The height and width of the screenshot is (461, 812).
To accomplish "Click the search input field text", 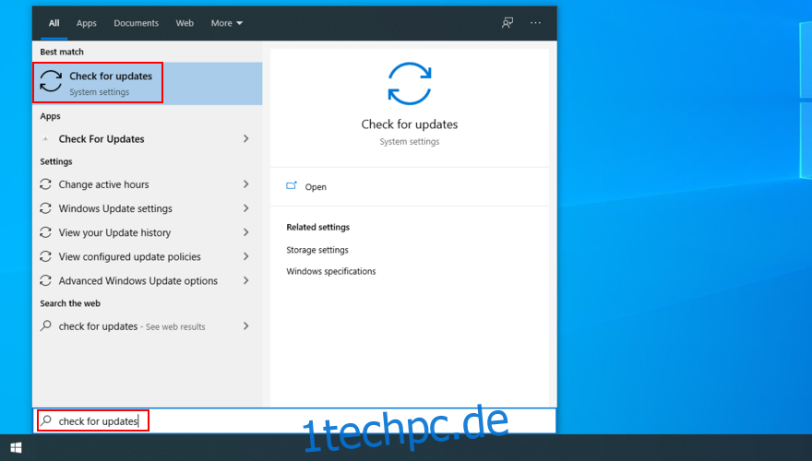I will [x=98, y=421].
